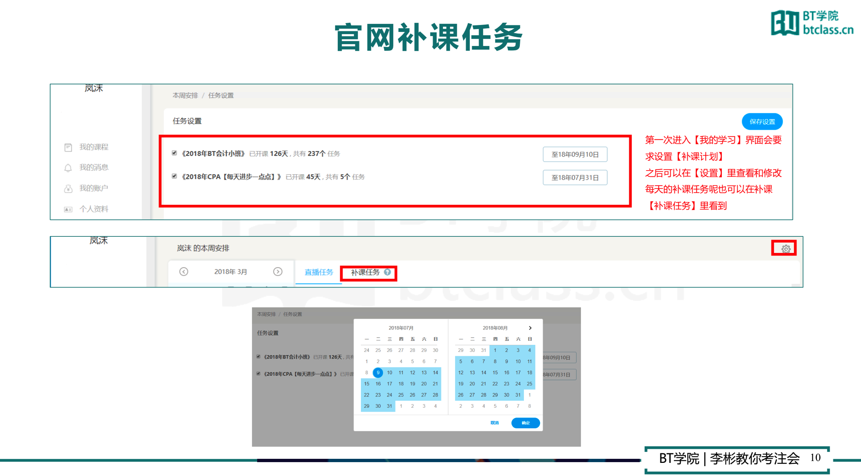Open date picker 至18年07月31日
The width and height of the screenshot is (861, 475).
pyautogui.click(x=575, y=178)
